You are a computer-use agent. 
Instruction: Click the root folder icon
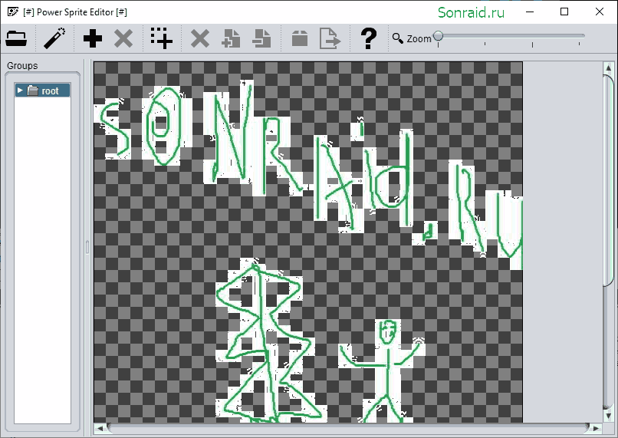pyautogui.click(x=33, y=91)
